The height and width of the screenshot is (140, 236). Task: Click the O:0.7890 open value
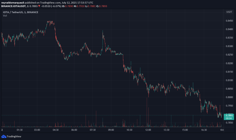[x=68, y=6]
